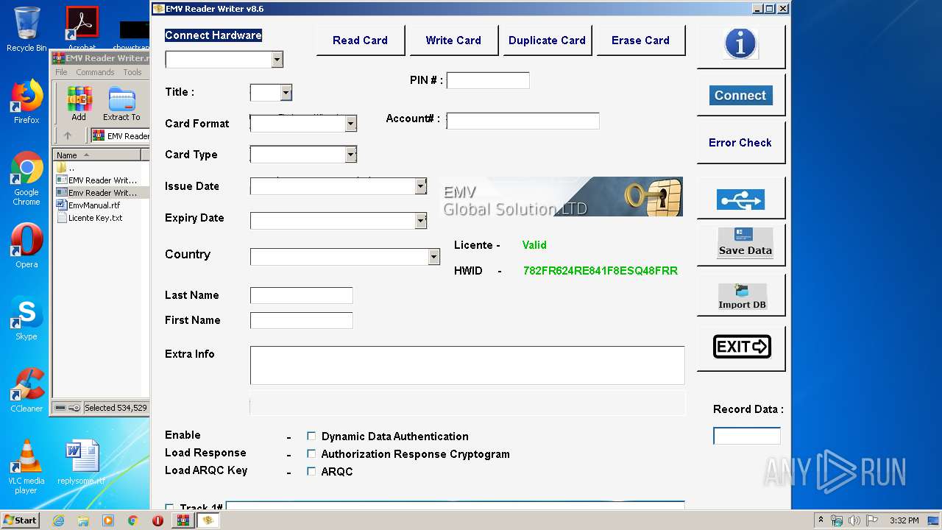The height and width of the screenshot is (530, 942).
Task: Click the Last Name input field
Action: click(x=302, y=295)
